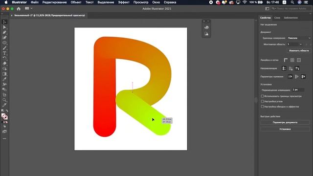Viewport: 313px width, 176px height.
Task: Enable Настройка обводок и эффектов checkbox
Action: click(x=262, y=107)
